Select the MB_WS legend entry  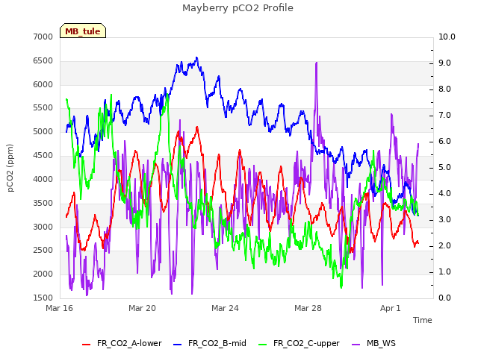click(373, 343)
